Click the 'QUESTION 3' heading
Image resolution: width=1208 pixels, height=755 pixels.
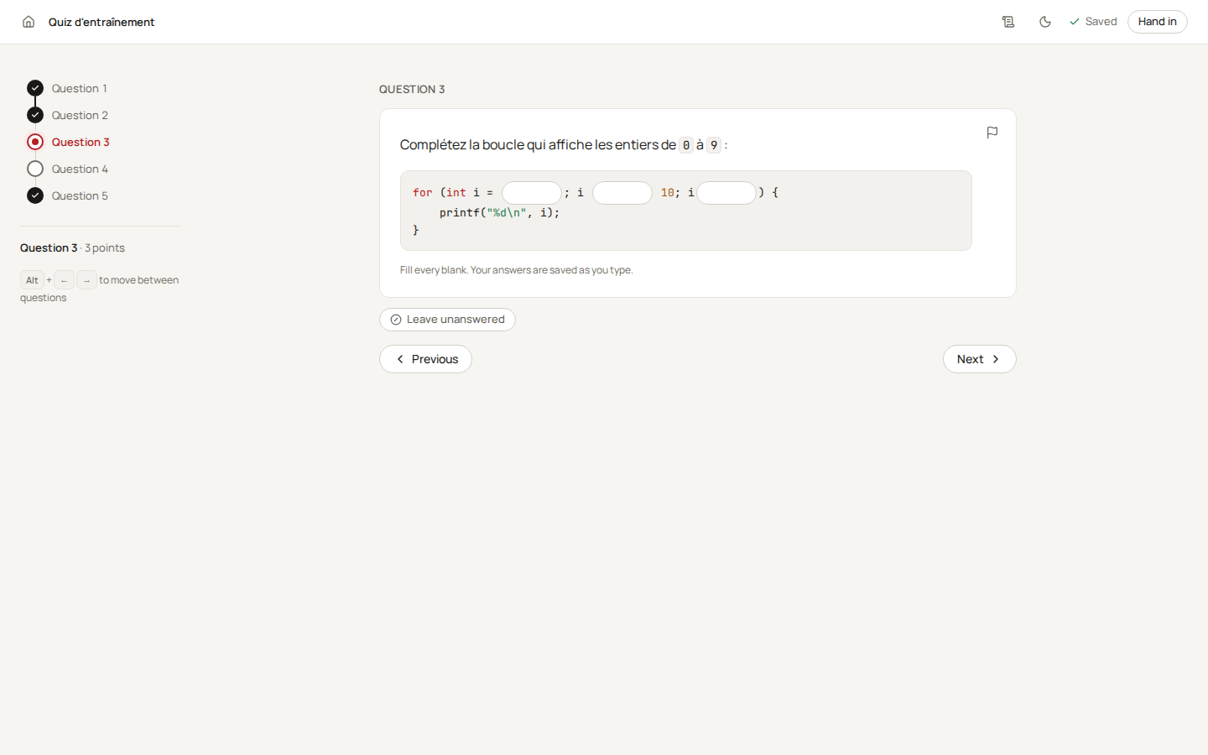point(412,89)
